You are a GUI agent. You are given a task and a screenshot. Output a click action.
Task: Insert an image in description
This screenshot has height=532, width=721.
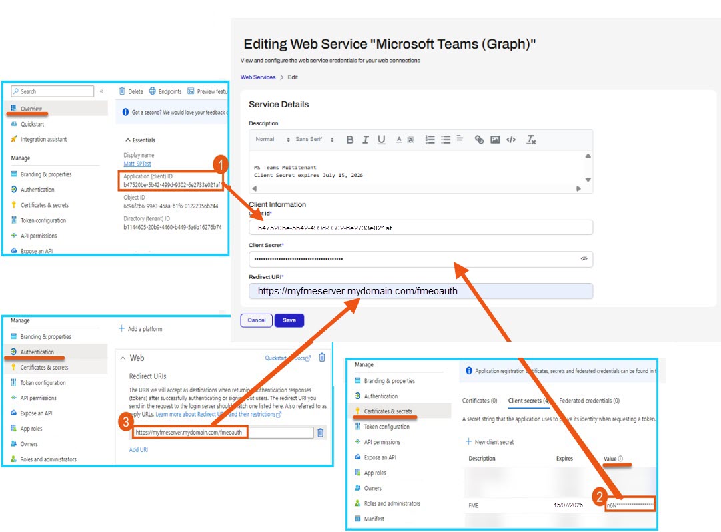(495, 140)
